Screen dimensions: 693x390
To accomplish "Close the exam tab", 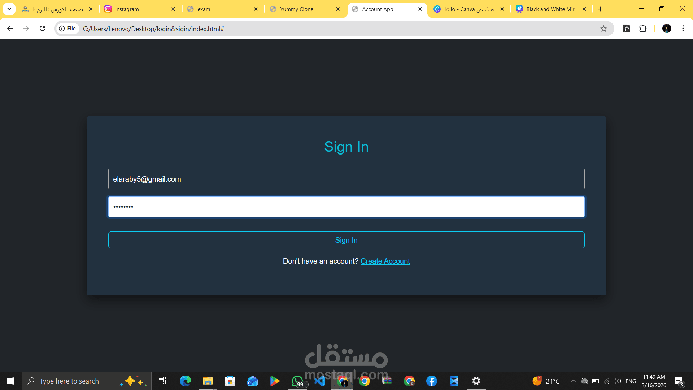I will (x=256, y=9).
